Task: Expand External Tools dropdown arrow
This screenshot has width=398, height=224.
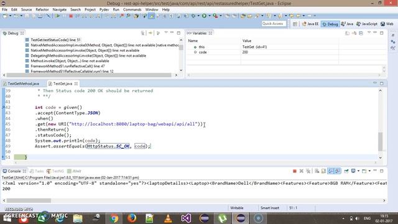Action: click(221, 16)
